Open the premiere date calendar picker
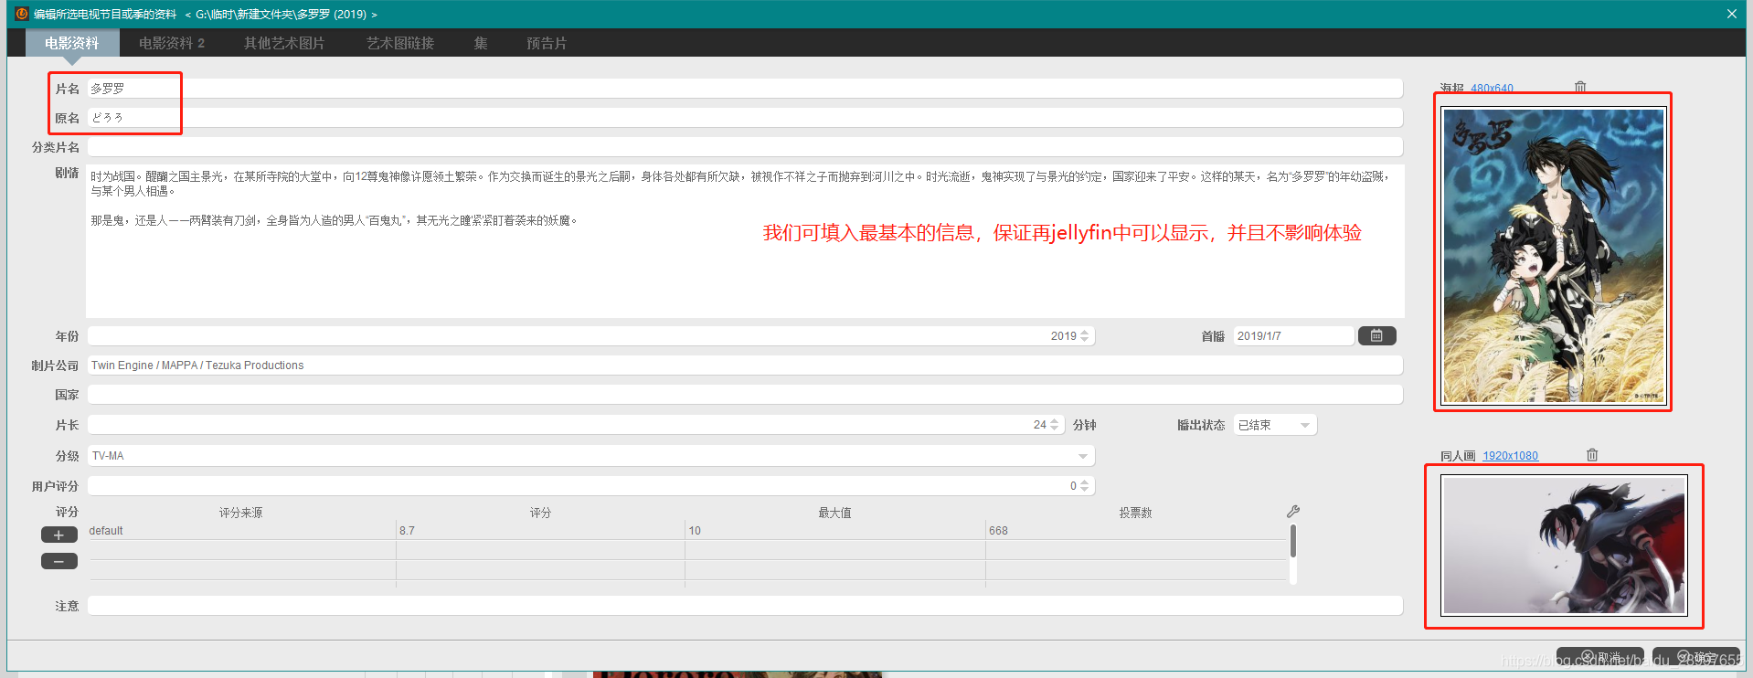The width and height of the screenshot is (1753, 678). click(x=1376, y=335)
